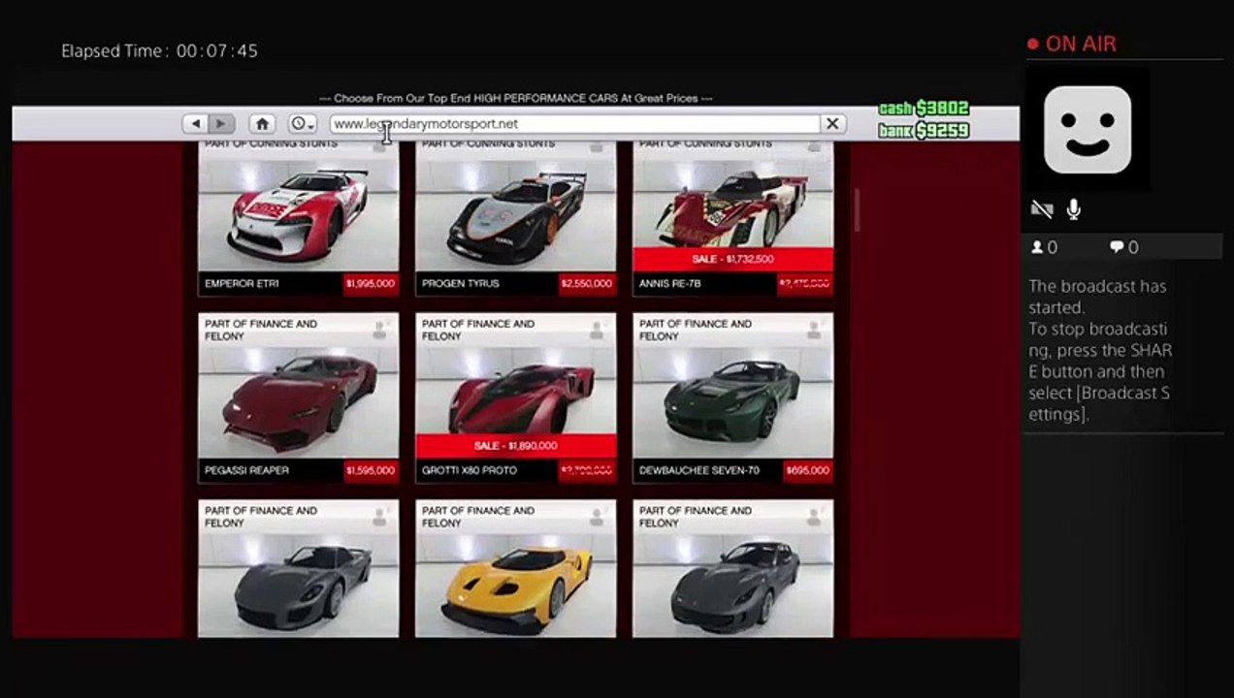This screenshot has width=1234, height=698.
Task: Select the Pegassi Reaper car thumbnail
Action: click(299, 399)
